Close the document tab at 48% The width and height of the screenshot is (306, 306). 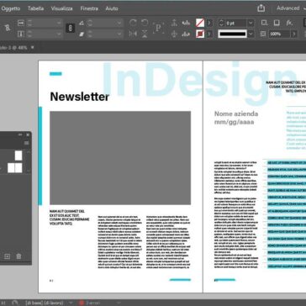pos(33,47)
